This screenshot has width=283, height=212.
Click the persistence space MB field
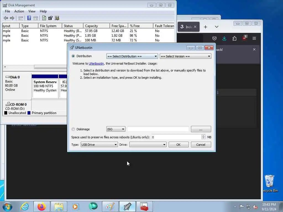176,137
